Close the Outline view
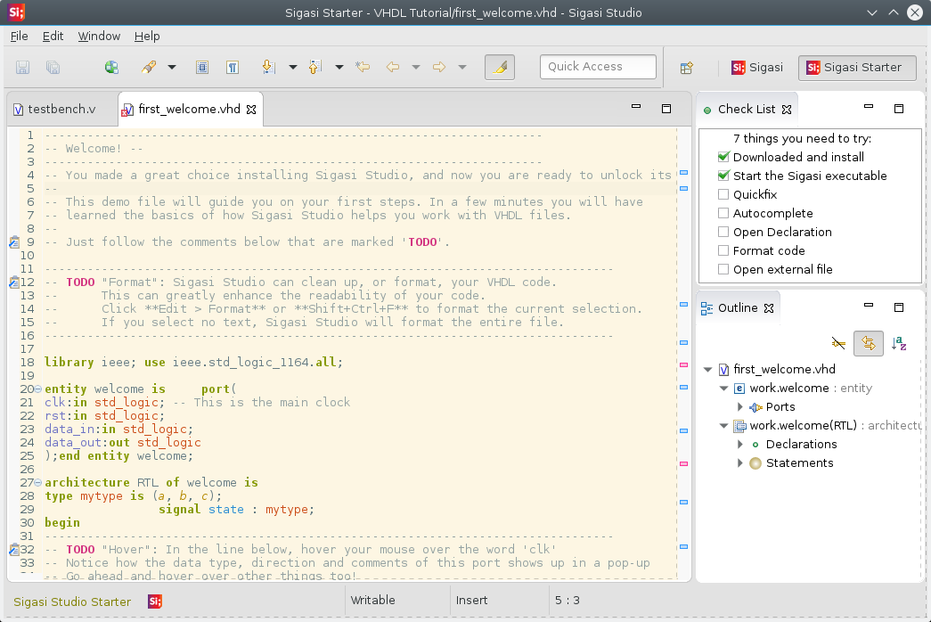Image resolution: width=931 pixels, height=622 pixels. click(x=769, y=307)
